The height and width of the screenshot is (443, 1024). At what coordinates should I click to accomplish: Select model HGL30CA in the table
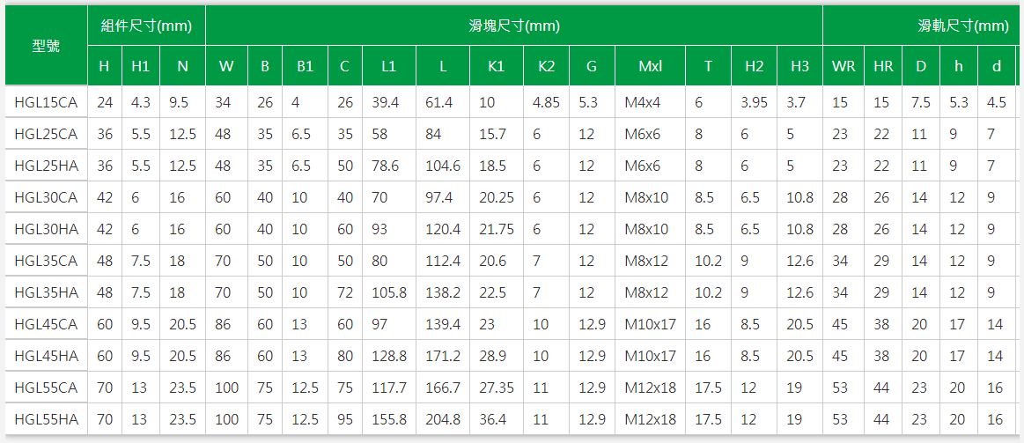click(46, 197)
